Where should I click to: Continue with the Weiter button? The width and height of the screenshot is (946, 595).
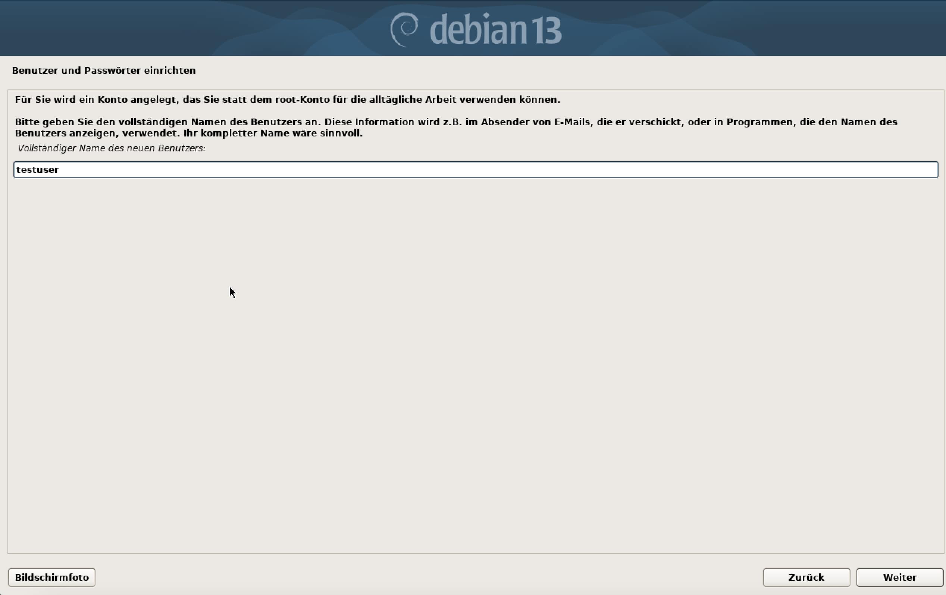pyautogui.click(x=900, y=577)
